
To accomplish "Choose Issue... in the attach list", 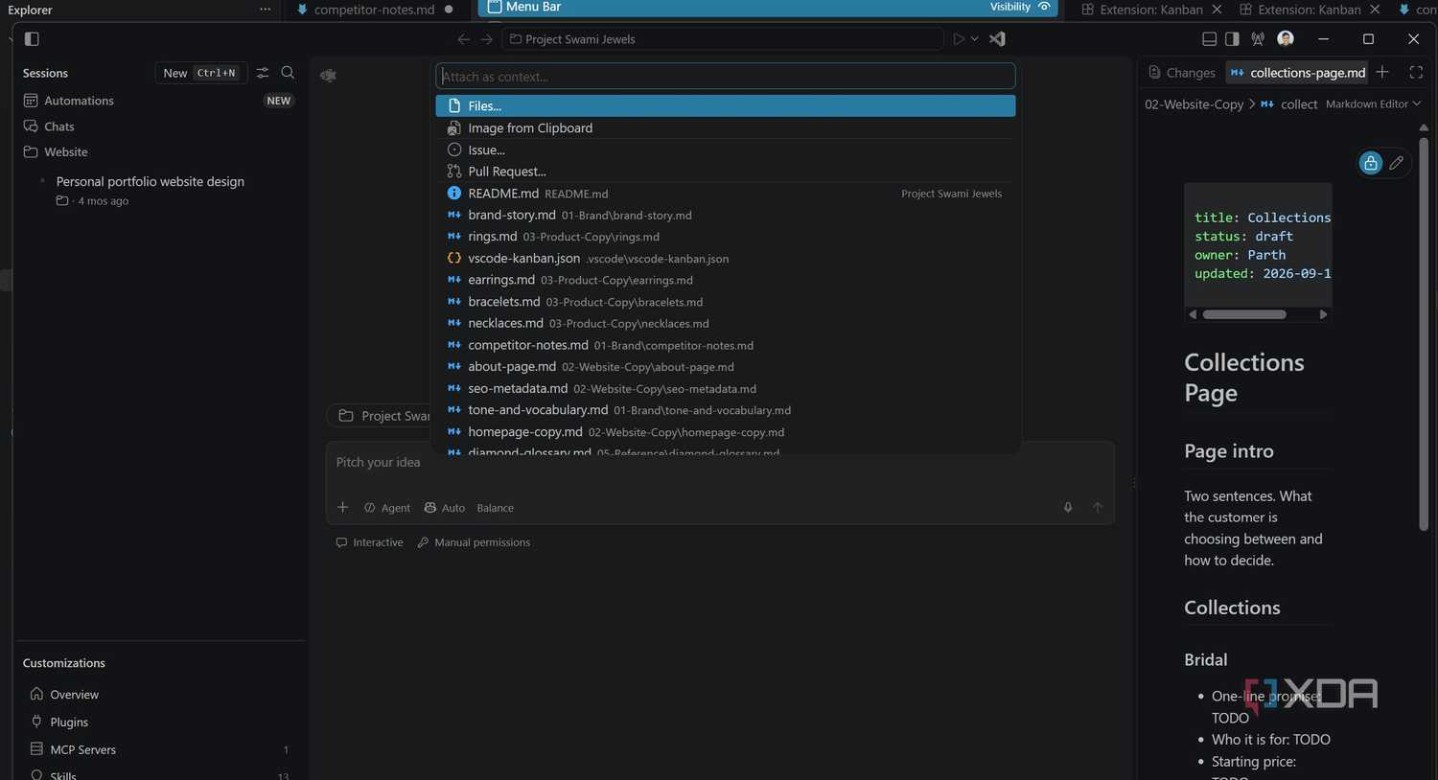I will click(726, 150).
